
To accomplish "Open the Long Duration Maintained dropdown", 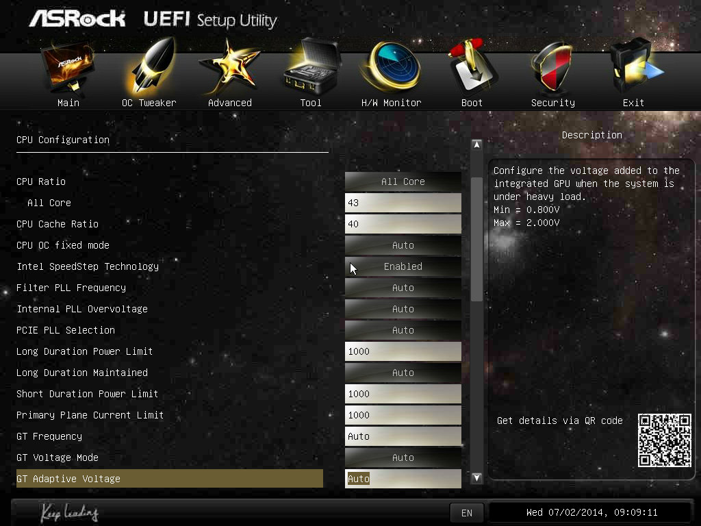I will point(403,373).
